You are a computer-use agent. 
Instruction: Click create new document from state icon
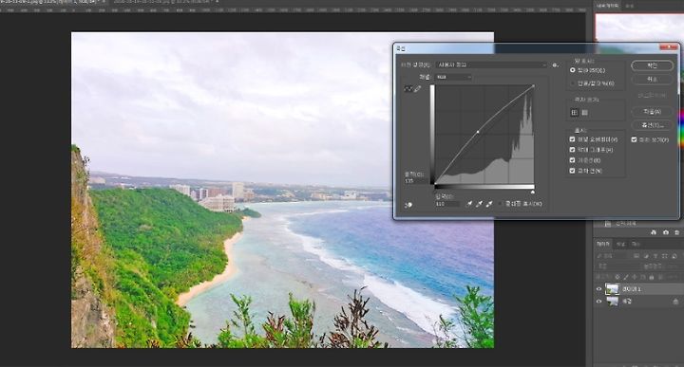654,232
